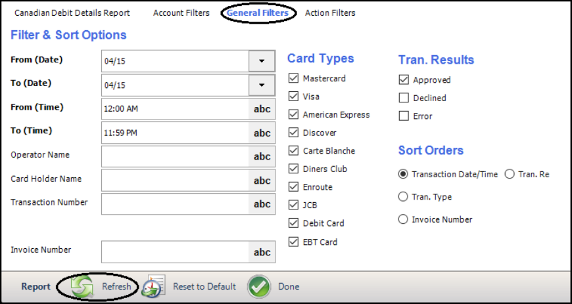Focus the Operator Name input field
This screenshot has width=572, height=304.
tap(176, 157)
